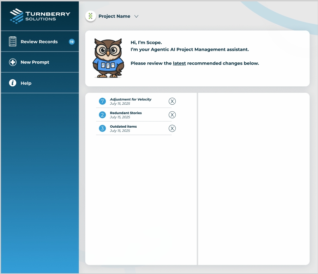This screenshot has height=274, width=318.
Task: Dismiss the Adjustment for Velocity item
Action: pyautogui.click(x=172, y=102)
